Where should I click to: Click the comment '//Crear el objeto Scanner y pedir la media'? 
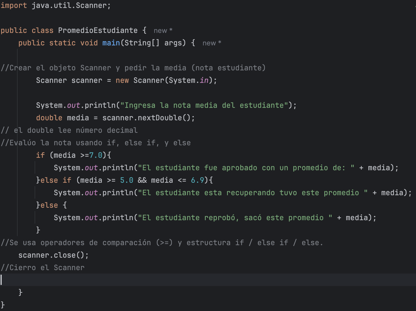pyautogui.click(x=133, y=68)
